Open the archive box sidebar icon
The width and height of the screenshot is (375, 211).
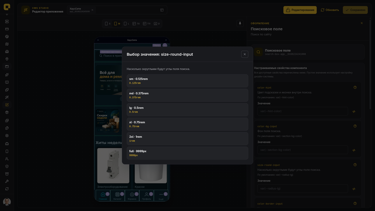[x=7, y=174]
